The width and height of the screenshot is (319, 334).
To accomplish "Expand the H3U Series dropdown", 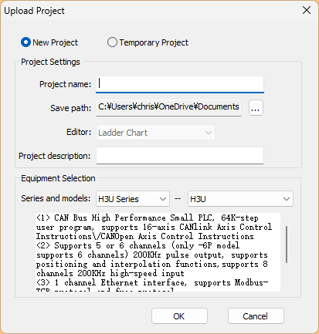I will point(133,199).
